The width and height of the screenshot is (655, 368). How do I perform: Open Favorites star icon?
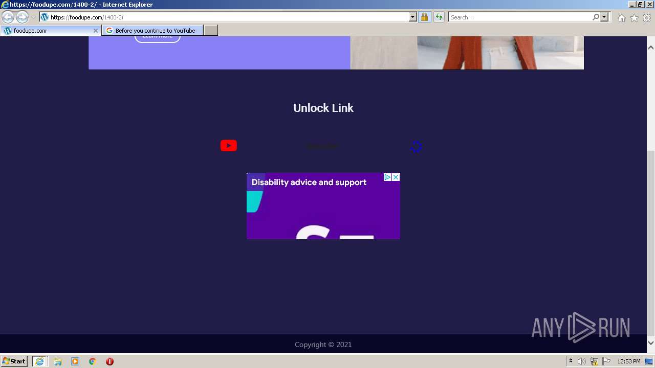click(x=634, y=18)
